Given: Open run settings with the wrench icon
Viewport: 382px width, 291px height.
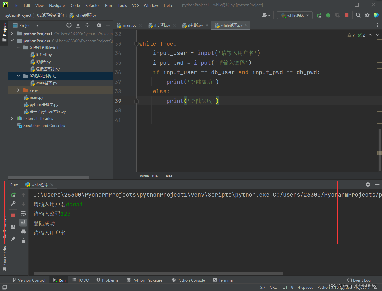Looking at the screenshot, I should pyautogui.click(x=13, y=204).
